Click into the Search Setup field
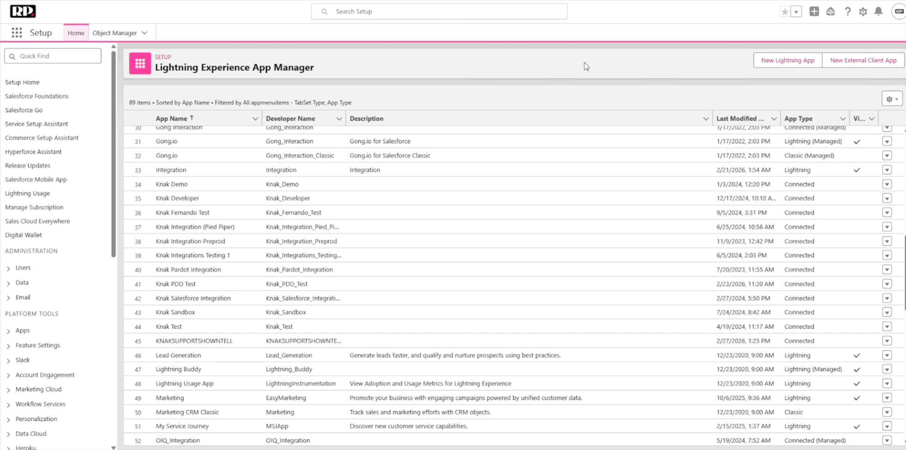The image size is (906, 450). [x=439, y=12]
